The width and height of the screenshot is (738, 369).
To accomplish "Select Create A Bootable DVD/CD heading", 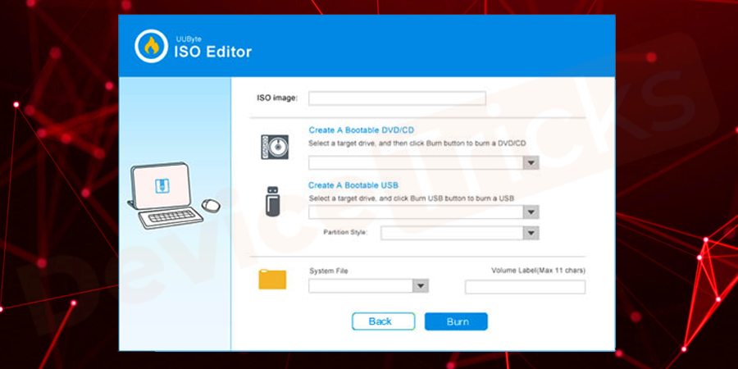I will 362,130.
